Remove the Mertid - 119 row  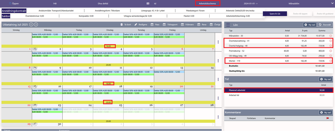331,61
